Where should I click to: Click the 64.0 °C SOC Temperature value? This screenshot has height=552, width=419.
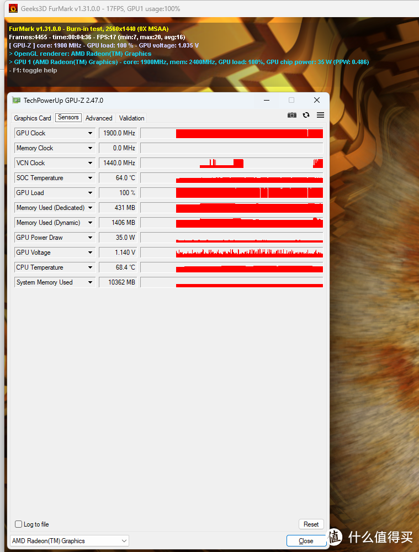[x=118, y=178]
